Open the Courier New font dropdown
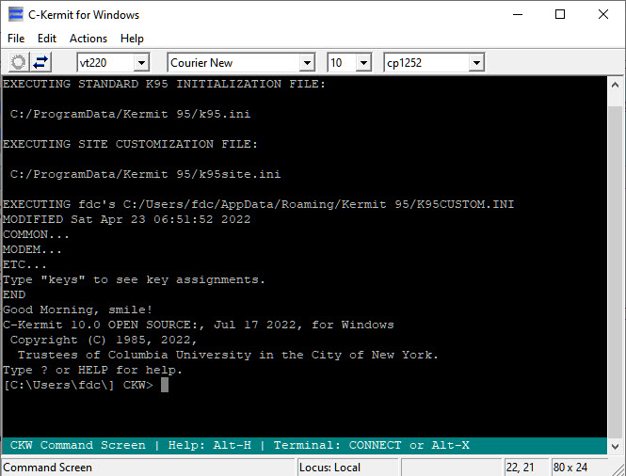 (307, 63)
